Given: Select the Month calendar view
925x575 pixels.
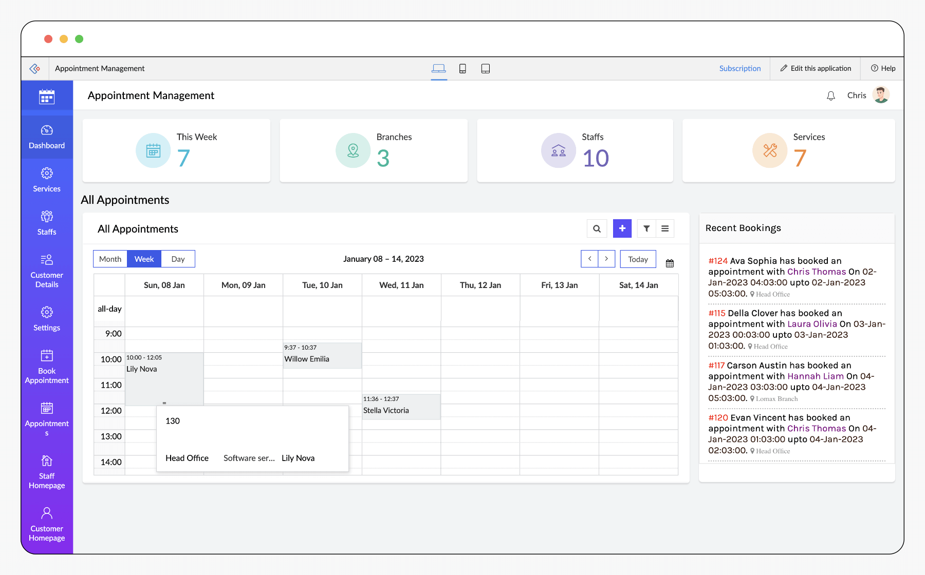Looking at the screenshot, I should [110, 259].
